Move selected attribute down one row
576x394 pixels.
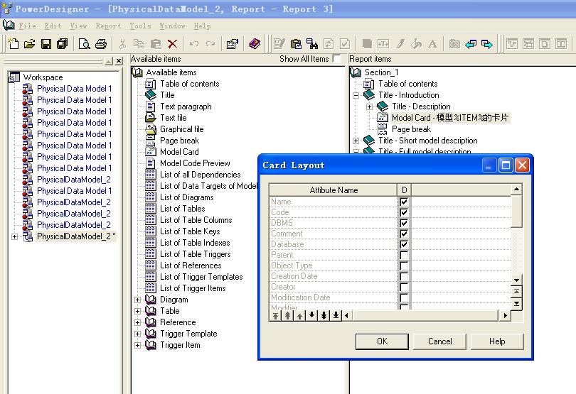coord(311,315)
